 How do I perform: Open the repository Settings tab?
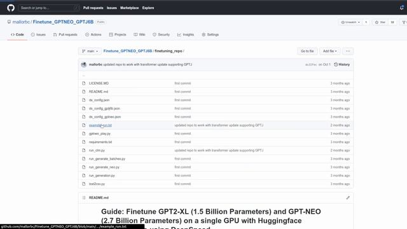tap(210, 34)
